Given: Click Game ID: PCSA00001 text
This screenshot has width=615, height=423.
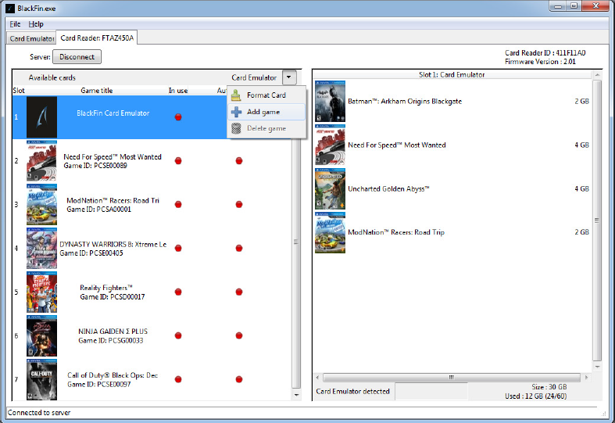Looking at the screenshot, I should 98,210.
